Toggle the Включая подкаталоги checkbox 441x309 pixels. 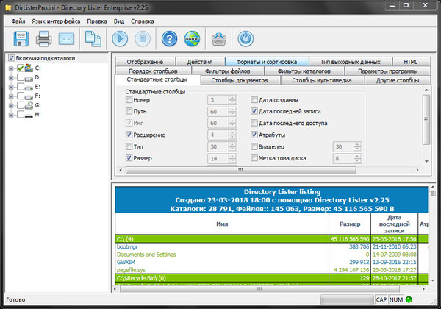(12, 58)
